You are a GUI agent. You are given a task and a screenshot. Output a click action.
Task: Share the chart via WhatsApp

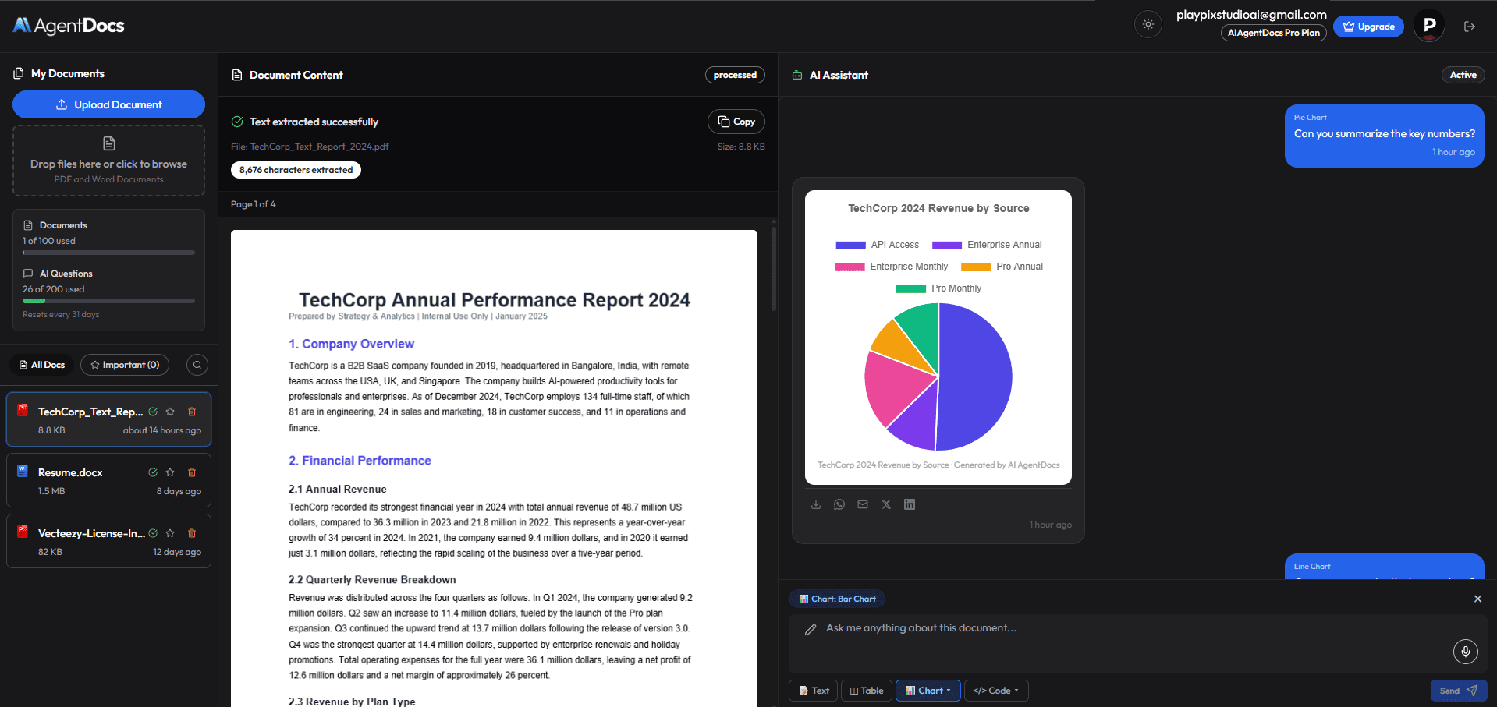tap(839, 504)
